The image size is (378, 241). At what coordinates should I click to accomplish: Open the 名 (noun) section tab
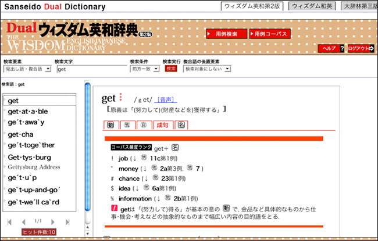[181, 125]
